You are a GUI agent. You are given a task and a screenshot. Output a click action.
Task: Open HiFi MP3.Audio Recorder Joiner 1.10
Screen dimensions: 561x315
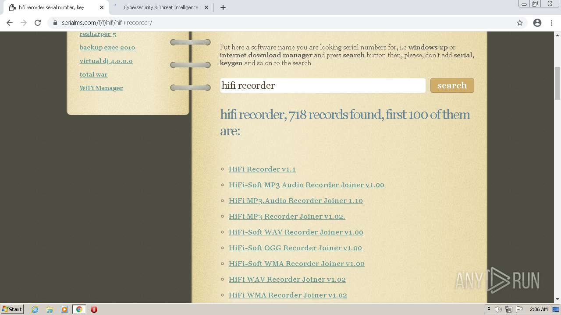(x=296, y=200)
